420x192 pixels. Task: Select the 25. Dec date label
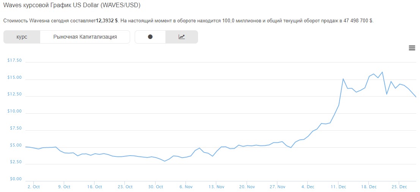pyautogui.click(x=399, y=187)
